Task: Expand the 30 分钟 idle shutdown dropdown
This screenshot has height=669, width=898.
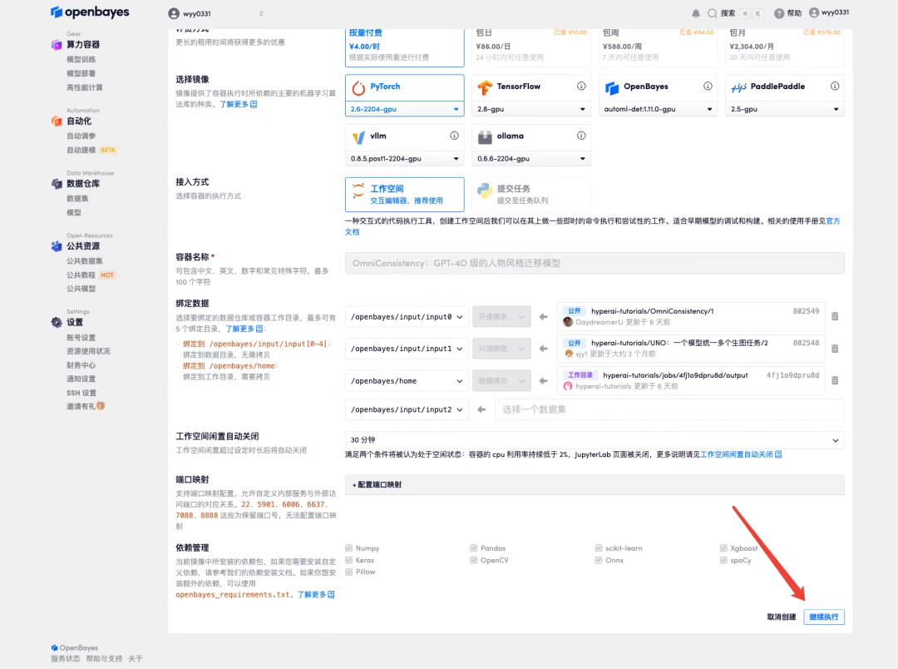Action: [594, 440]
